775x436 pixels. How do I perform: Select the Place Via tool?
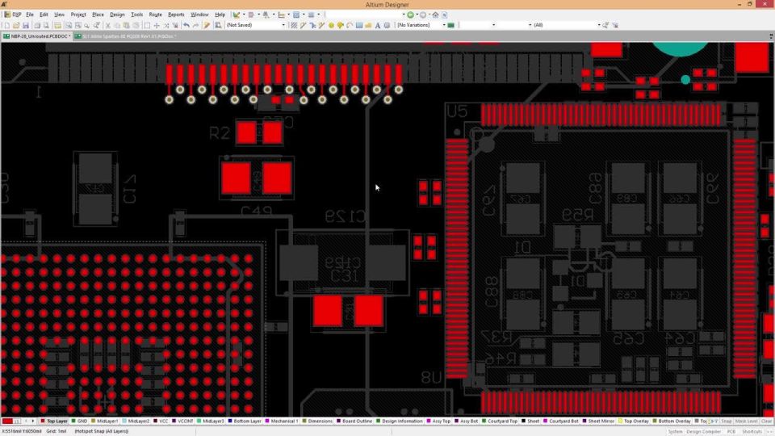340,25
